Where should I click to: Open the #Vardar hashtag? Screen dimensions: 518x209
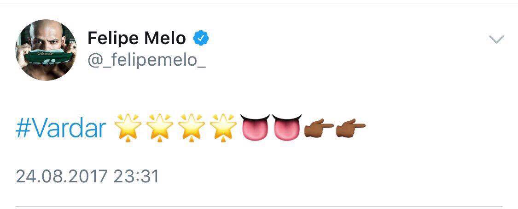61,128
